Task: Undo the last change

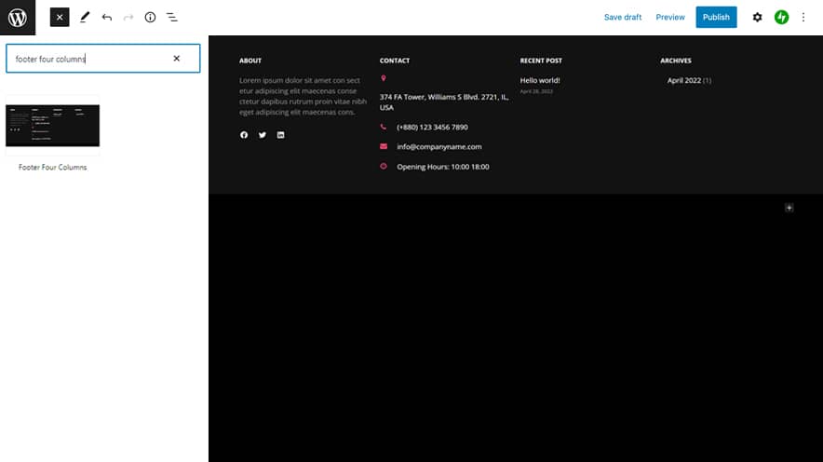Action: (x=106, y=18)
